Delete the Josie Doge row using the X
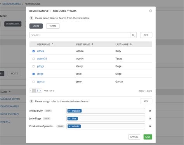184x145 pixels. (150, 119)
